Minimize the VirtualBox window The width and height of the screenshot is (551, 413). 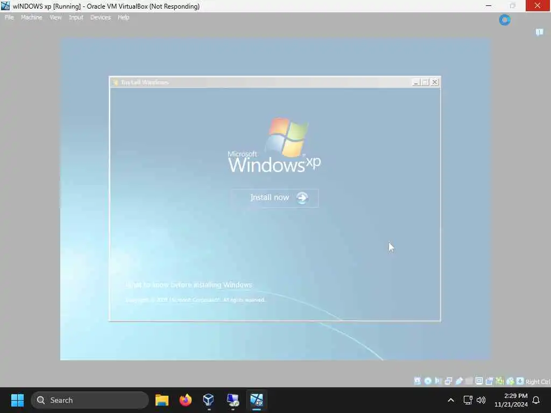pyautogui.click(x=489, y=6)
